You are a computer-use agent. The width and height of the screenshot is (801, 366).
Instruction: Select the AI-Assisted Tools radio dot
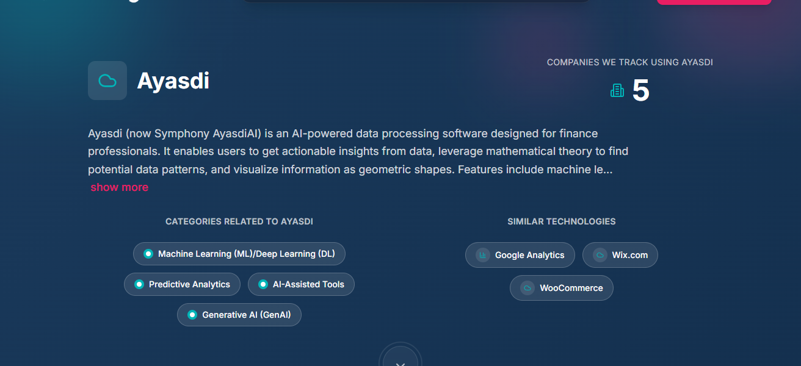tap(263, 284)
